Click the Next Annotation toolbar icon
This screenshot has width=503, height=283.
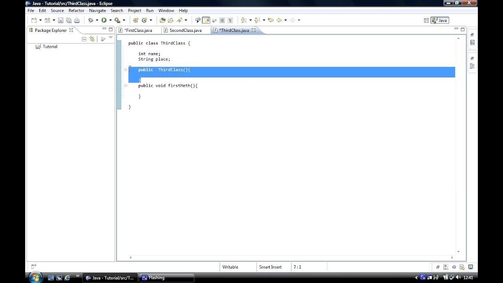coord(243,20)
